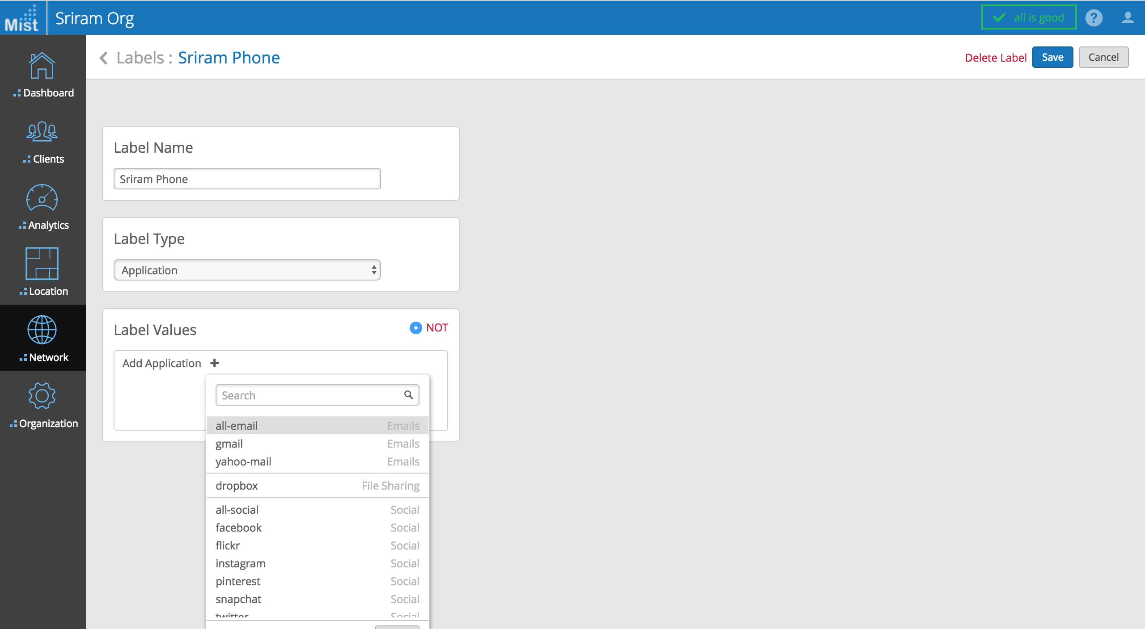Click the Label Name text field
This screenshot has height=629, width=1145.
(247, 179)
